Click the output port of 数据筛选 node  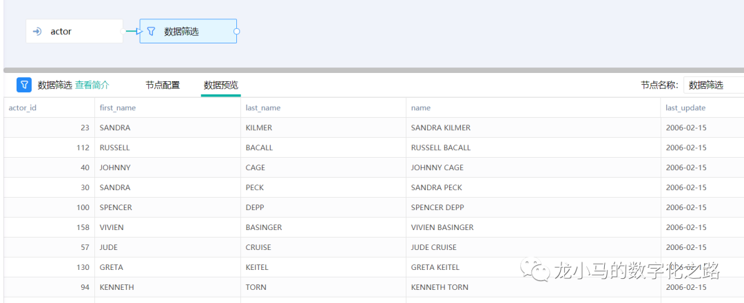coord(237,31)
